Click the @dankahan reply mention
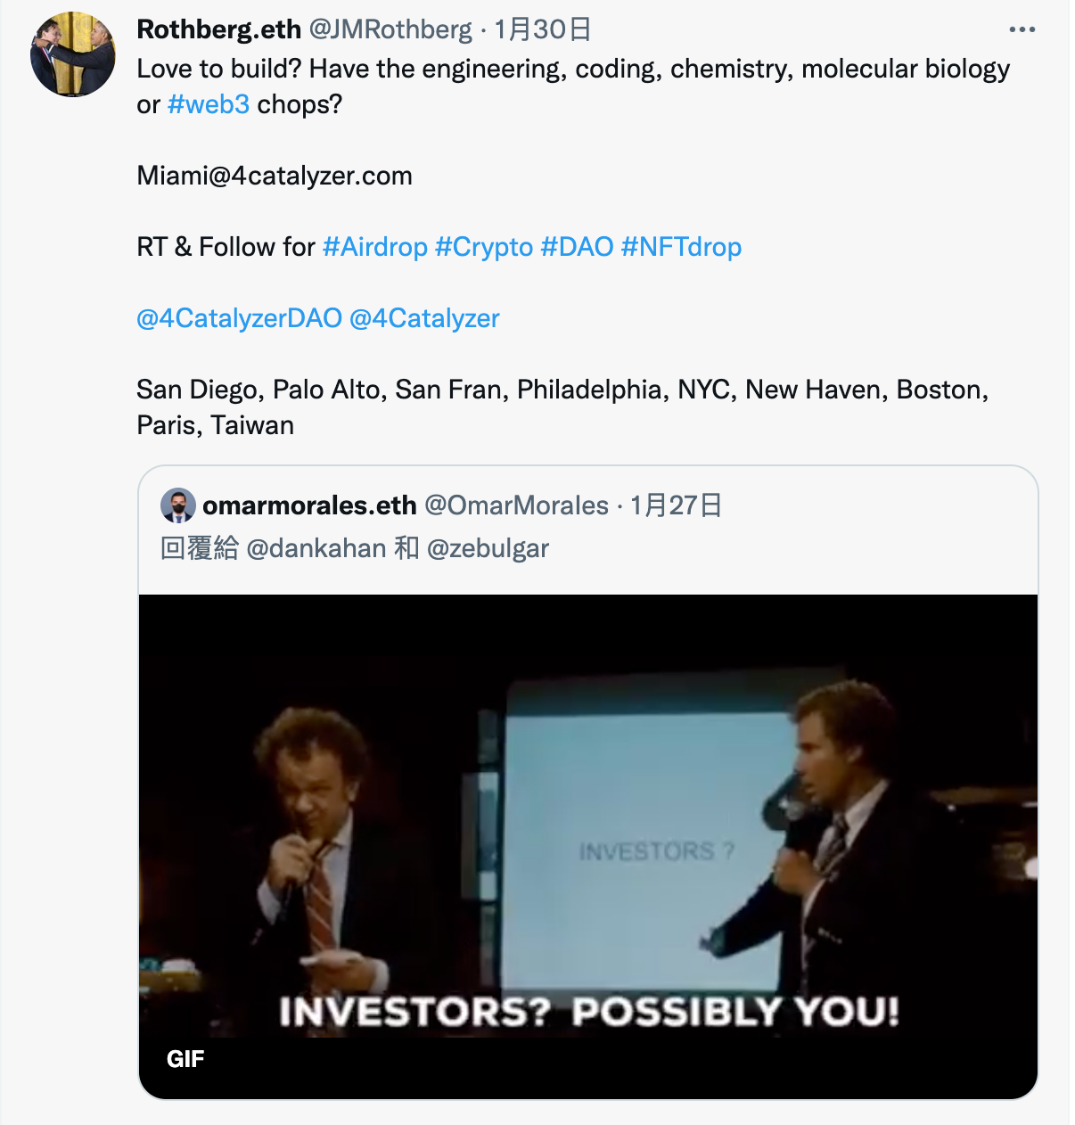Image resolution: width=1075 pixels, height=1125 pixels. [316, 547]
